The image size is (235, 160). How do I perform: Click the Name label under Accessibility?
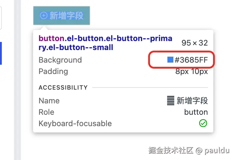[x=49, y=101]
